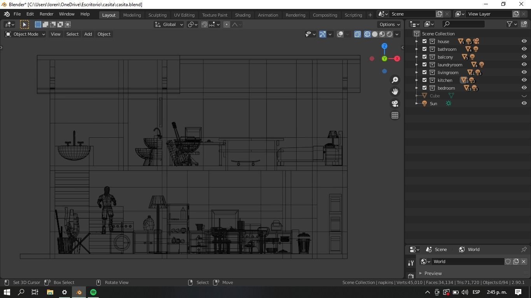Image resolution: width=531 pixels, height=298 pixels.
Task: Click the blue Z axis on navigation gizmo
Action: tap(384, 46)
